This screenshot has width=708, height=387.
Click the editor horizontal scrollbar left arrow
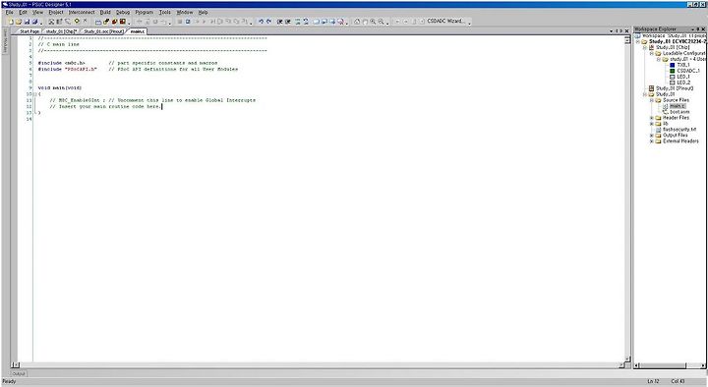17,364
